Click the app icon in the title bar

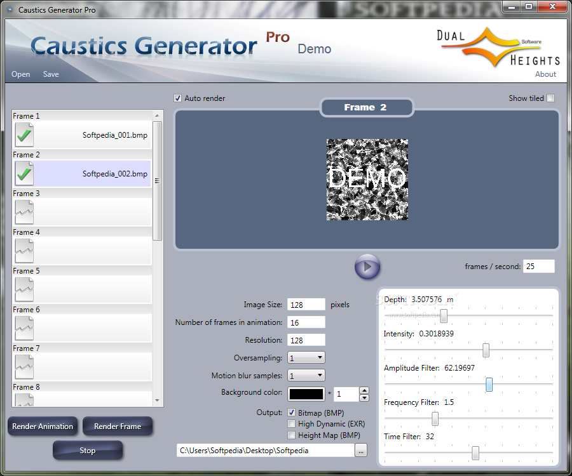tap(10, 10)
